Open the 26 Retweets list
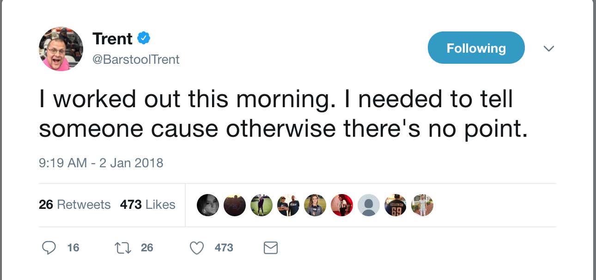 tap(75, 205)
